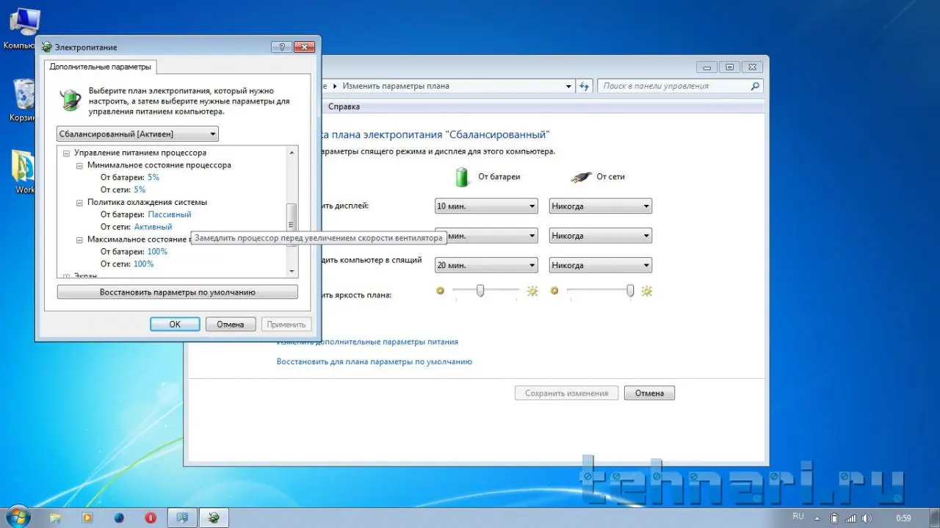Open the Windows Start menu orb
Image resolution: width=940 pixels, height=528 pixels.
(17, 516)
